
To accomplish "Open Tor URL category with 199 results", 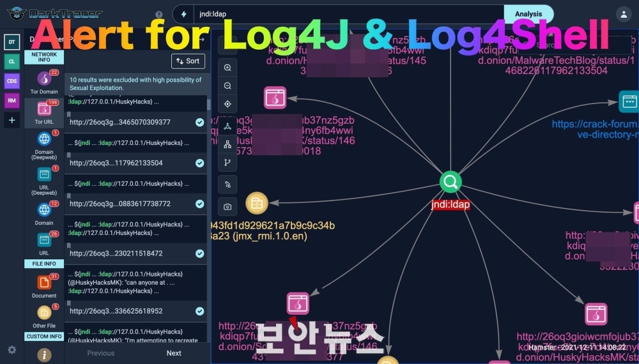I will point(44,112).
